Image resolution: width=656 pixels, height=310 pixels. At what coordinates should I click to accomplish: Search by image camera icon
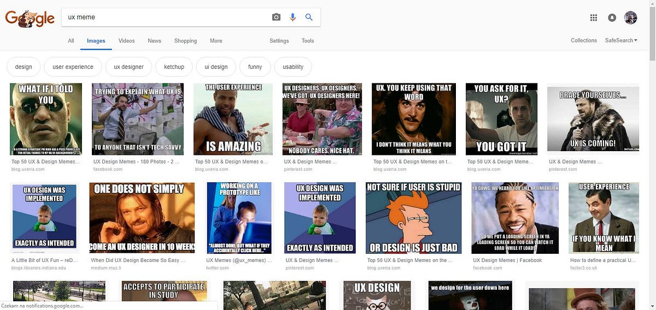click(276, 17)
